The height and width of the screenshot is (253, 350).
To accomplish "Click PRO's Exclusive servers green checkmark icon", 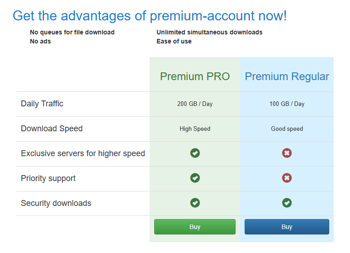I will pos(195,153).
